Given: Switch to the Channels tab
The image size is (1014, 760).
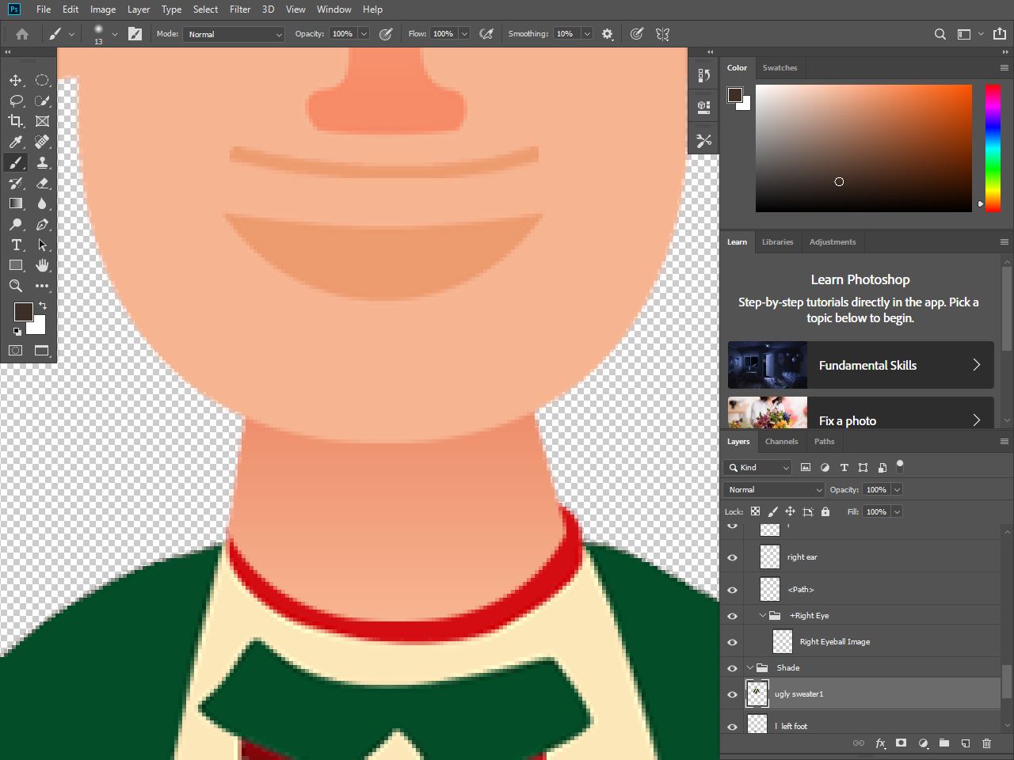Looking at the screenshot, I should click(782, 441).
